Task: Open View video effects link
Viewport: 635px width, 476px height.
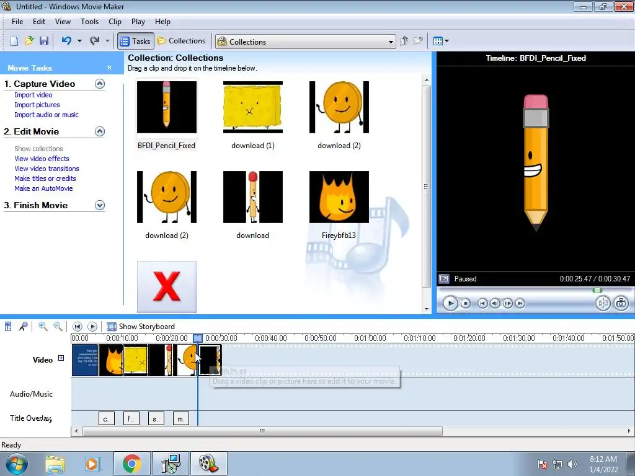Action: tap(42, 159)
